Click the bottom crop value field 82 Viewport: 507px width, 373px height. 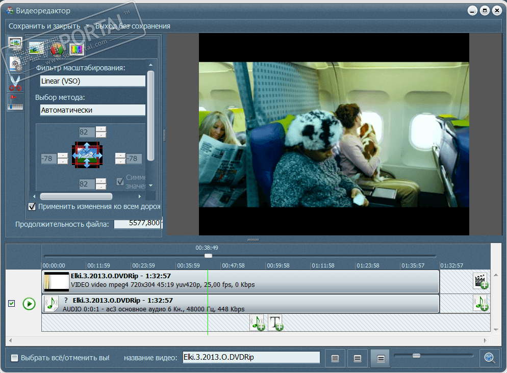(87, 184)
